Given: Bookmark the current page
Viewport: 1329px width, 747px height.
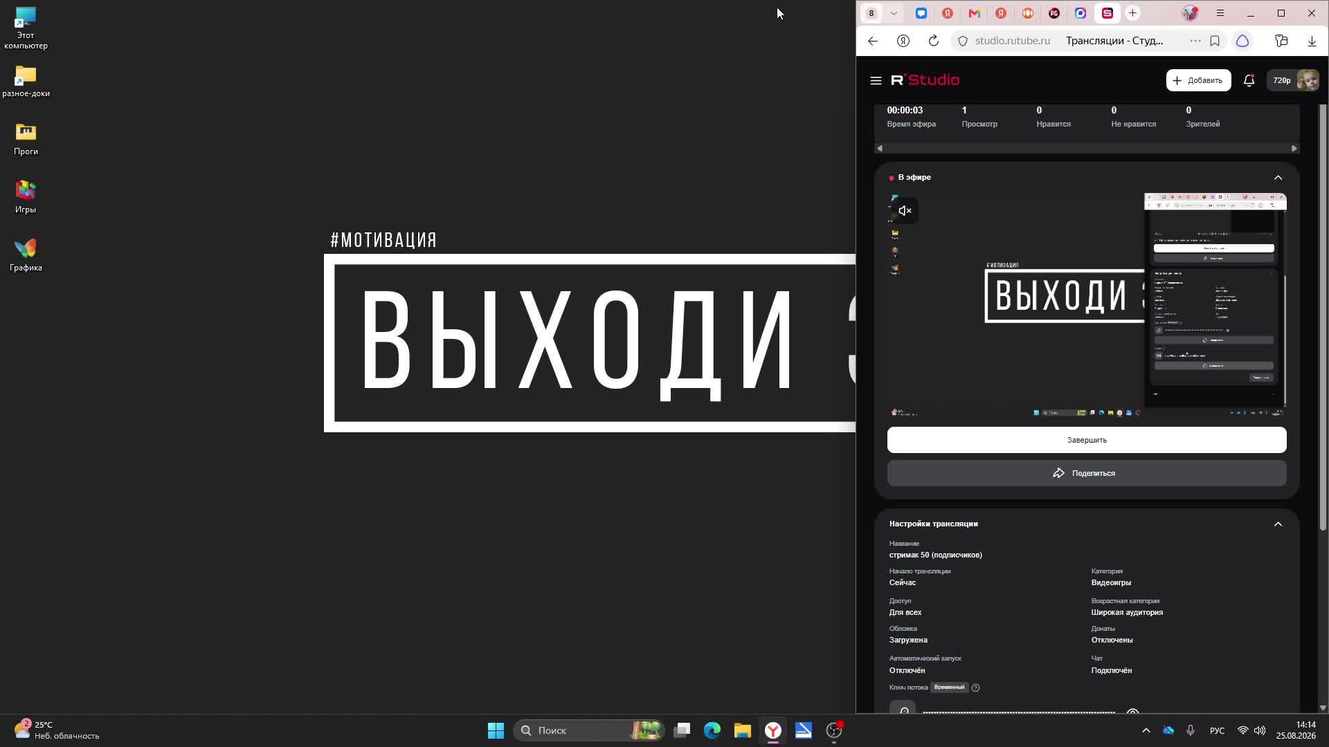Looking at the screenshot, I should coord(1215,41).
